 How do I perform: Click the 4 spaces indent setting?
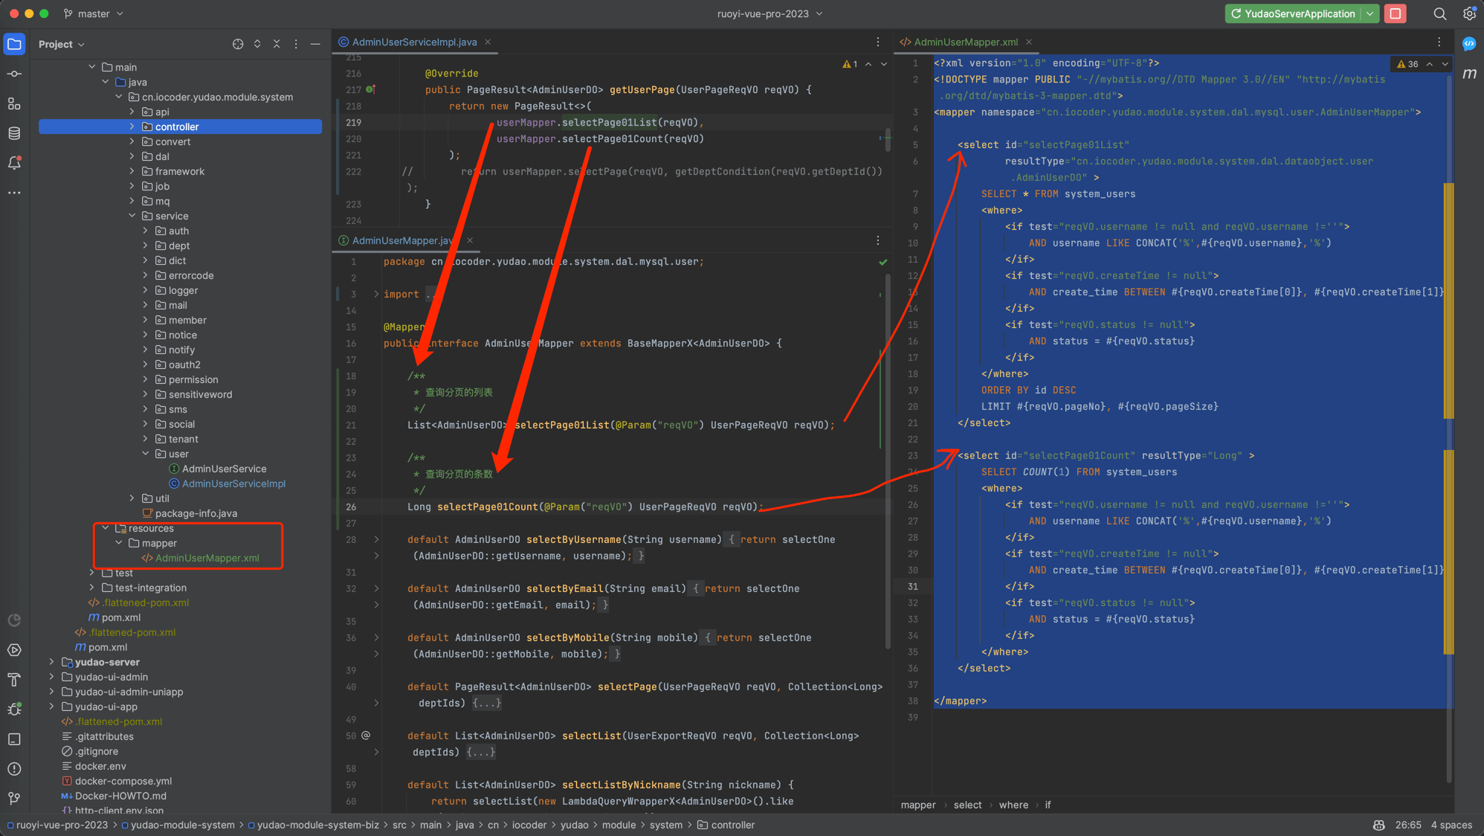pos(1451,825)
